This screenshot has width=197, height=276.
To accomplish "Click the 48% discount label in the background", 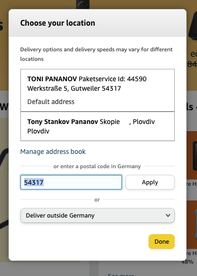I will [x=188, y=262].
